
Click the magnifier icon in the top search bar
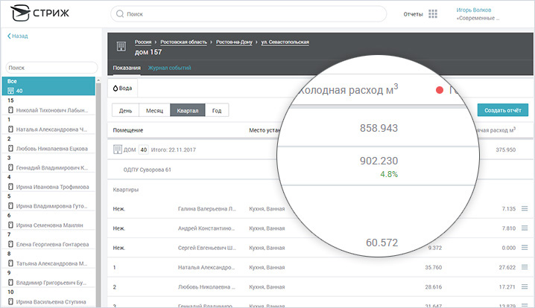(x=120, y=14)
